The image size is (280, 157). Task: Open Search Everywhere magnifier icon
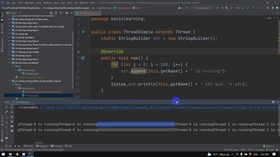coord(268,8)
